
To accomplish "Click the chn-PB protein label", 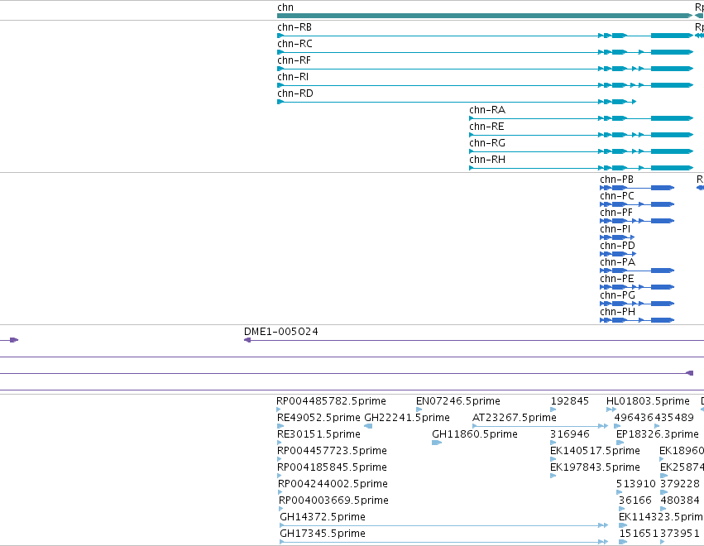I will pyautogui.click(x=616, y=180).
